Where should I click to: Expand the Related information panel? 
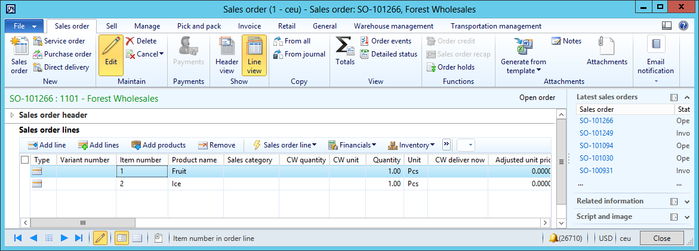686,202
